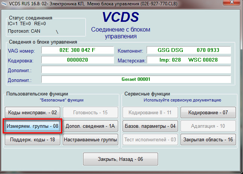Click the disabled Кодирование II - 11 button
Viewport: 243px width, 174px height.
click(x=150, y=112)
